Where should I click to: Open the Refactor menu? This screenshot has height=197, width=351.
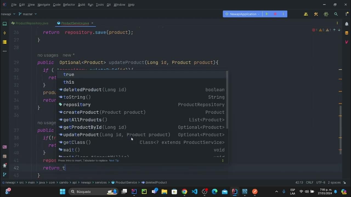pos(69,5)
